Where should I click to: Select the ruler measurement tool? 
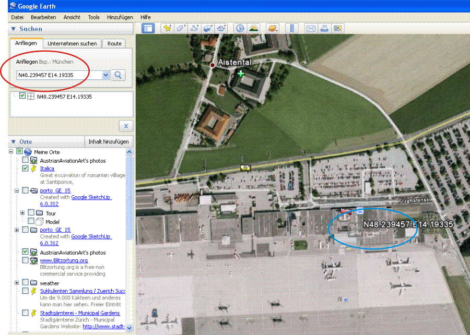[x=292, y=29]
